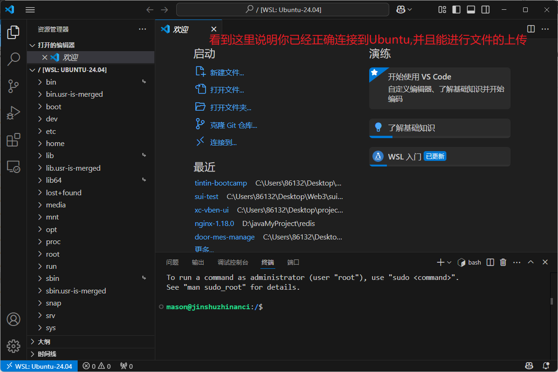Viewport: 558px width, 372px height.
Task: Open the Explorer view in activity bar
Action: click(x=13, y=32)
